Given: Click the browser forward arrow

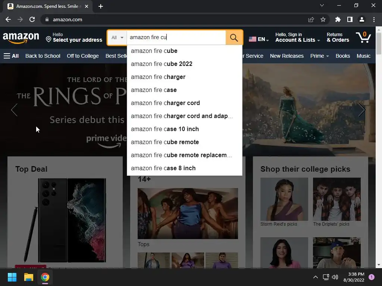Looking at the screenshot, I should point(20,19).
